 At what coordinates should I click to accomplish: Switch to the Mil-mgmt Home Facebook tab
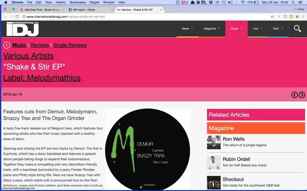[91, 10]
